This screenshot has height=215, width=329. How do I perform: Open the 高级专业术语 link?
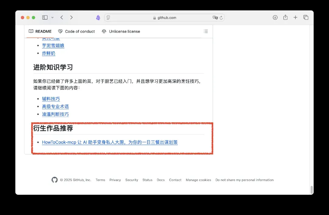coord(55,106)
